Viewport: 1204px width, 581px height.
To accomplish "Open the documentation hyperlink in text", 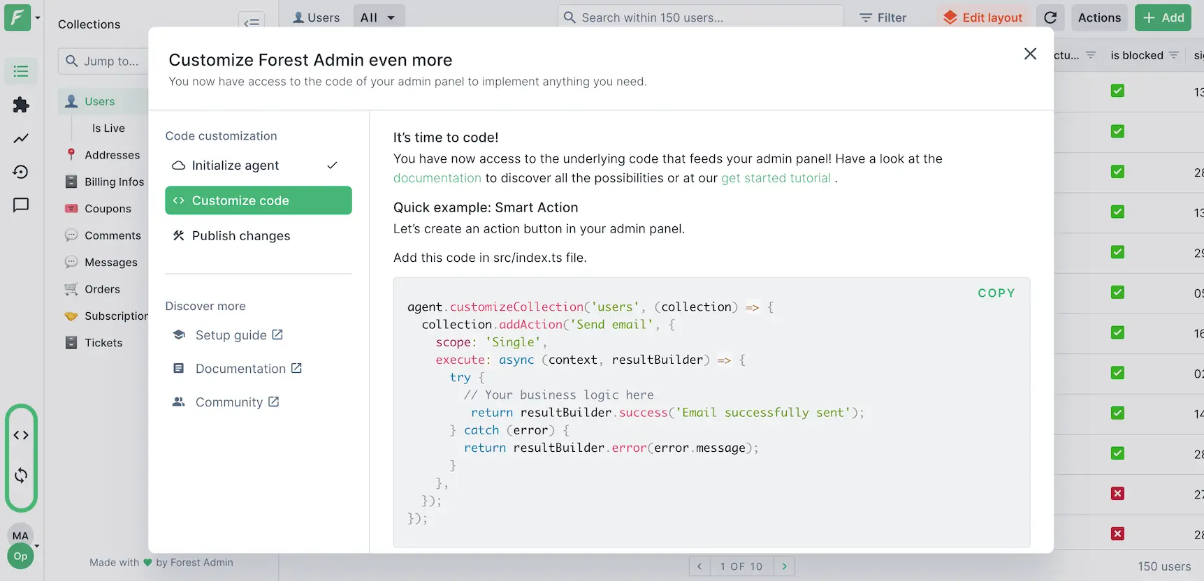I will (437, 178).
